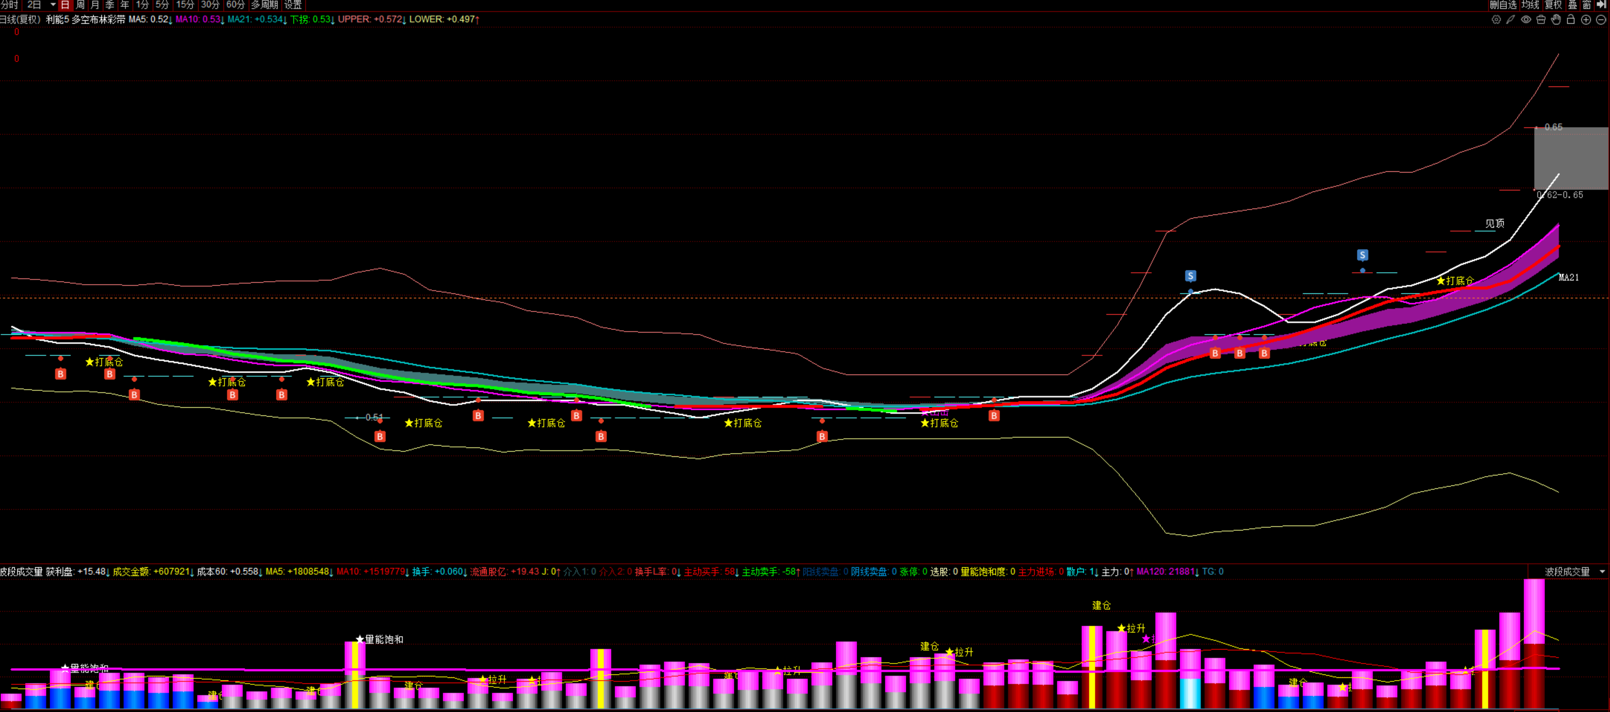Image resolution: width=1610 pixels, height=712 pixels.
Task: Select the hand pan tool icon
Action: coord(1555,20)
